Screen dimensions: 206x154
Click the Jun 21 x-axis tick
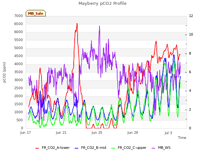point(61,133)
